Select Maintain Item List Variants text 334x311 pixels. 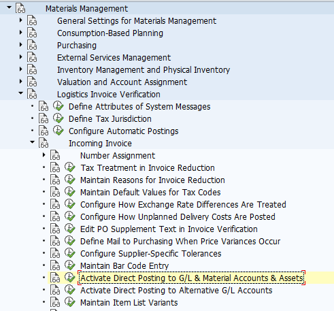(x=129, y=303)
